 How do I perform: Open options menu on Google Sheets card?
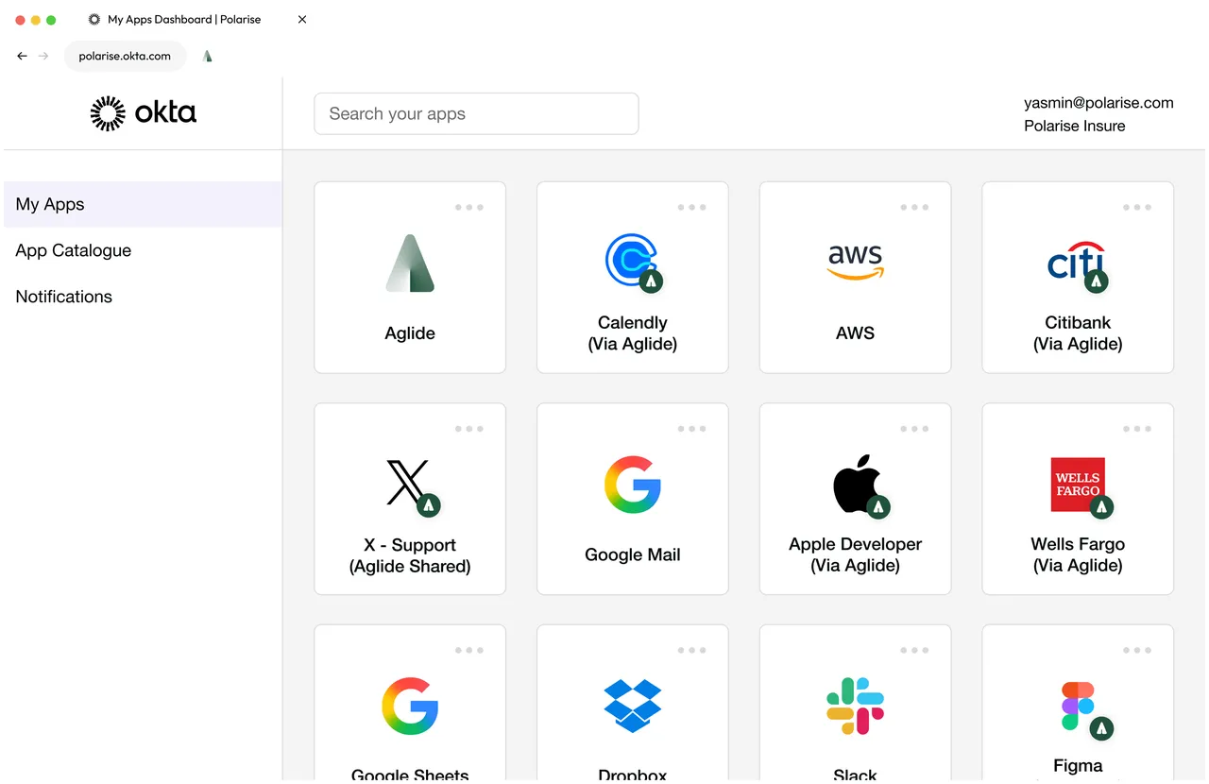coord(469,650)
